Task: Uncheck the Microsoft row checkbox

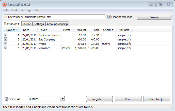Action: pyautogui.click(x=5, y=48)
